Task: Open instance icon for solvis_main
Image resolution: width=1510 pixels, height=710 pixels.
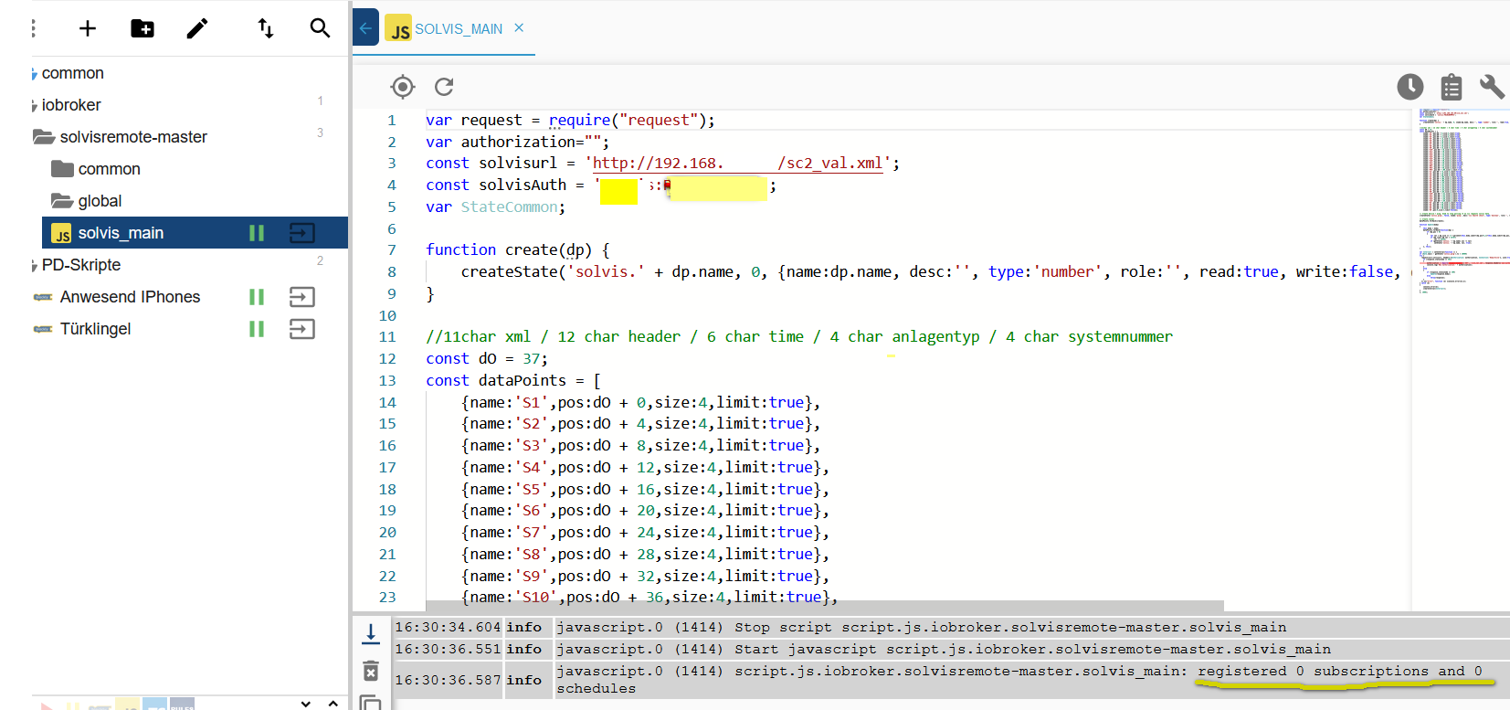Action: (302, 233)
